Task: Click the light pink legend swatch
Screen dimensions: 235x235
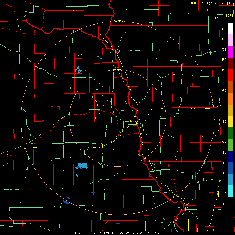Action: [231, 40]
